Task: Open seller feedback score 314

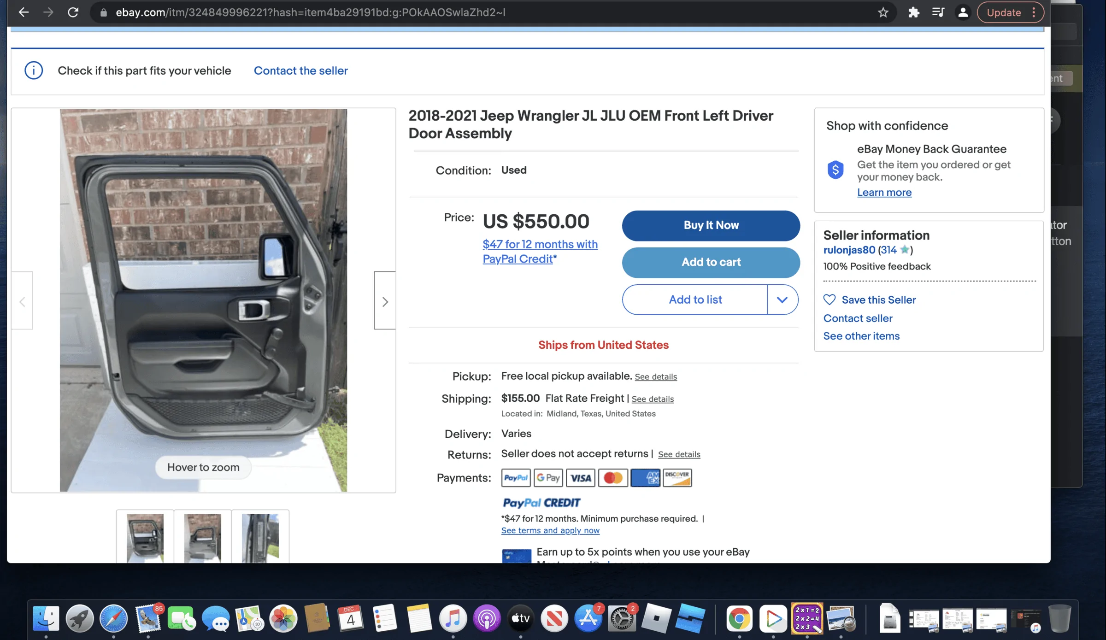Action: pyautogui.click(x=888, y=250)
